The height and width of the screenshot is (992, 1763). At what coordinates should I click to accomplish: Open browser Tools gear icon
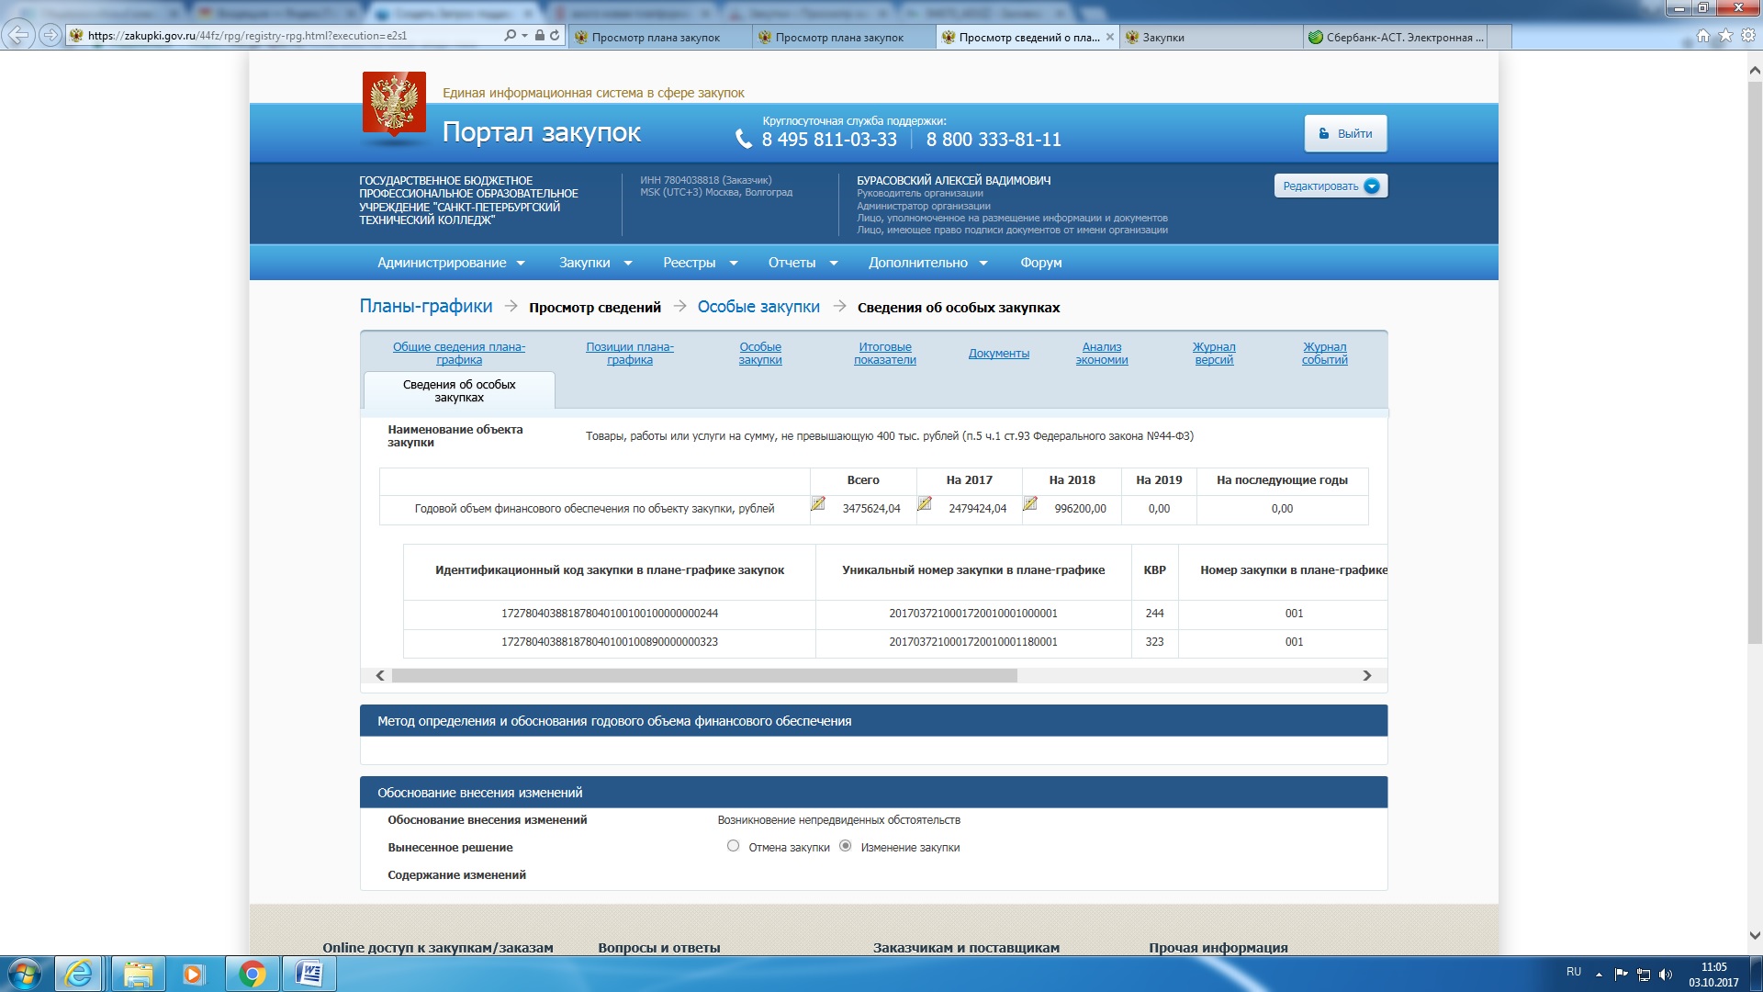click(x=1748, y=36)
